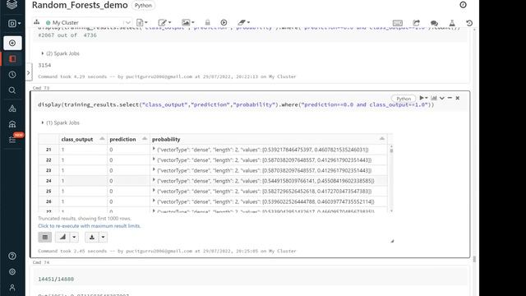This screenshot has width=526, height=296.
Task: Click the output value 3154
Action: (x=44, y=65)
